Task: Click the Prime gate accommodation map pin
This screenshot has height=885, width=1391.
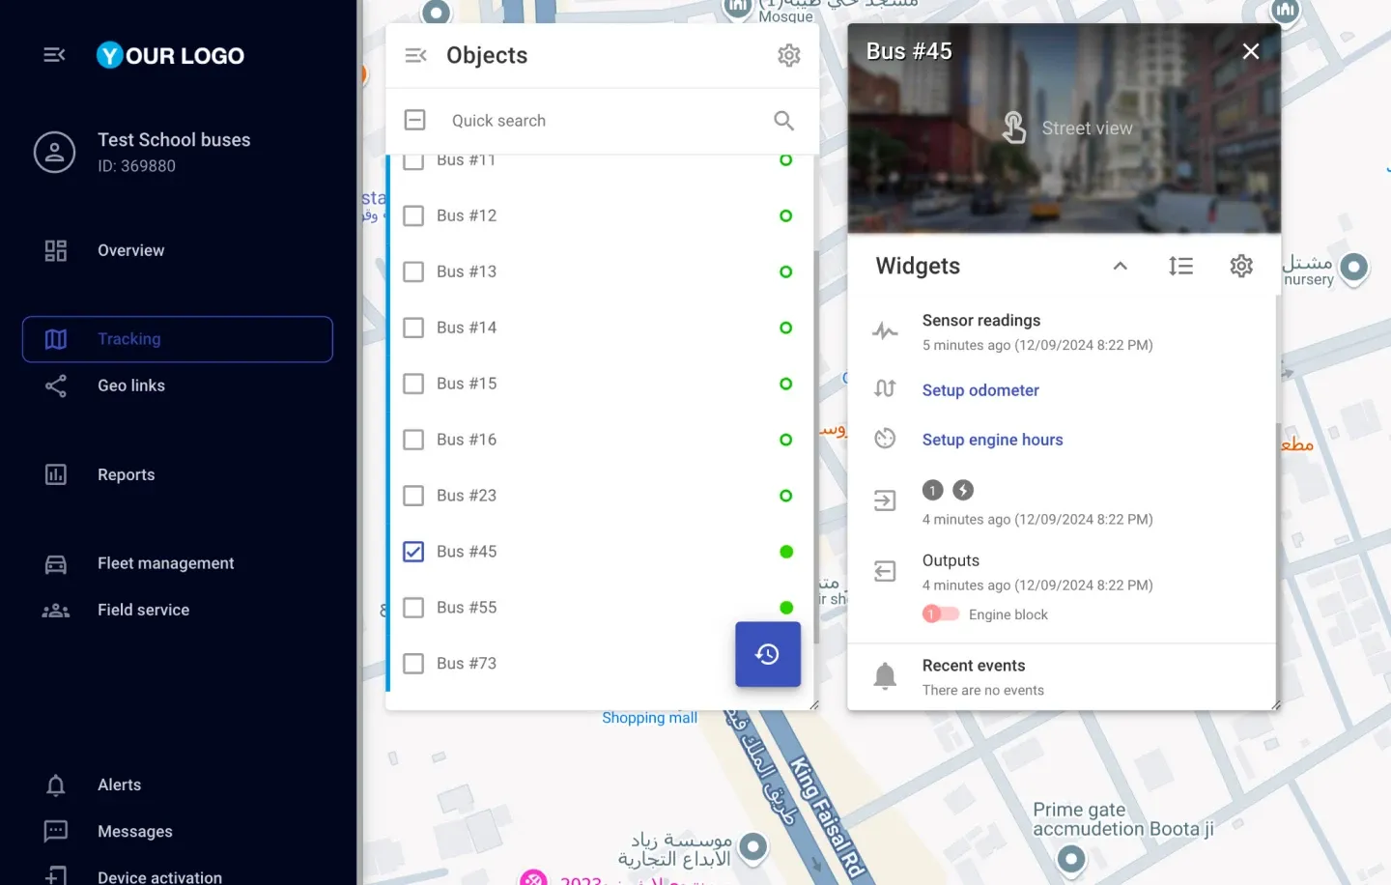Action: pos(1071,859)
